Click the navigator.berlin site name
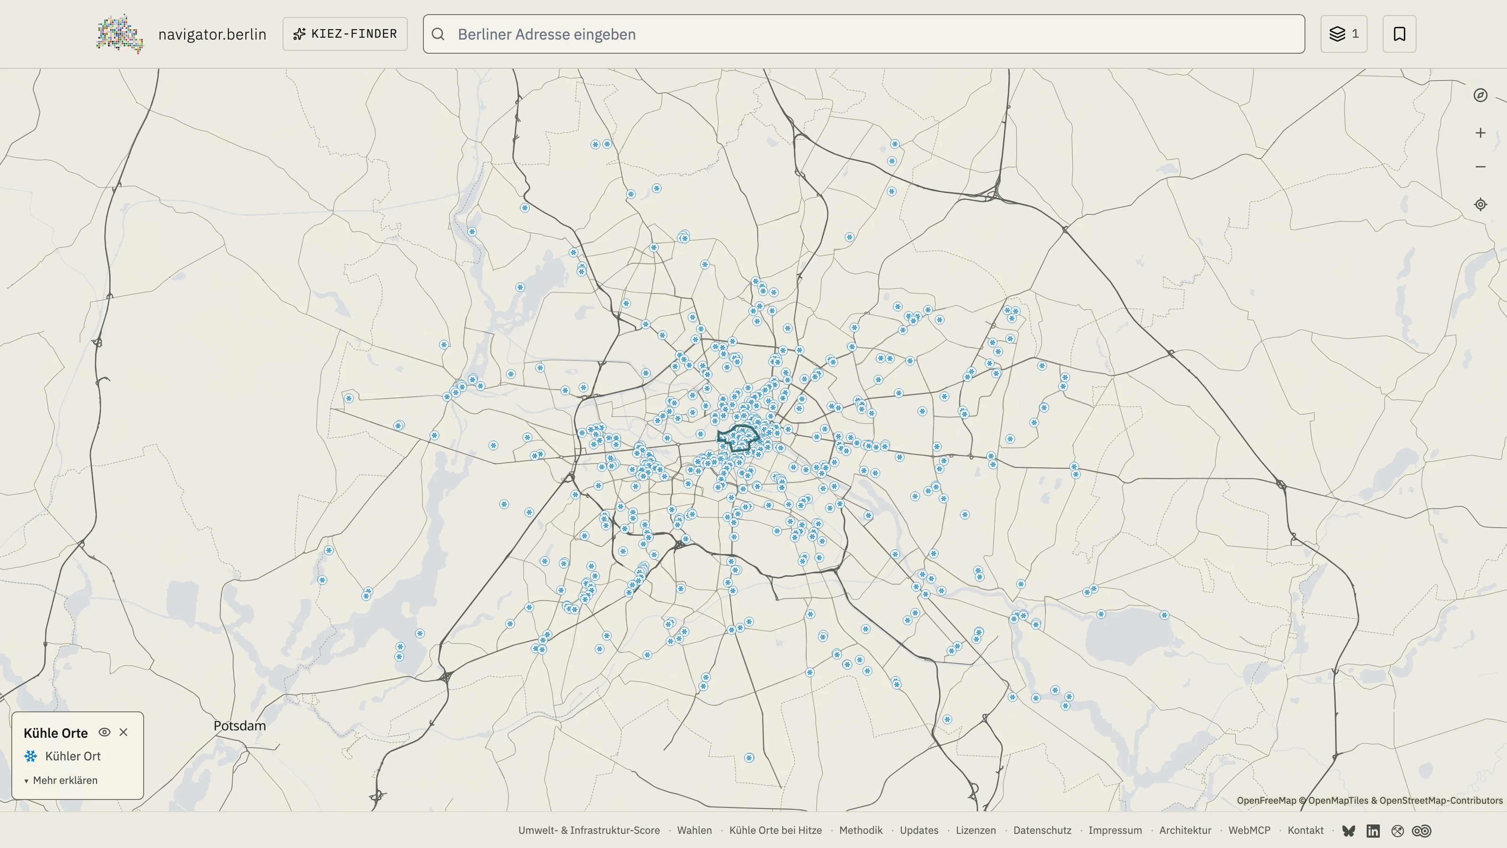 tap(212, 34)
